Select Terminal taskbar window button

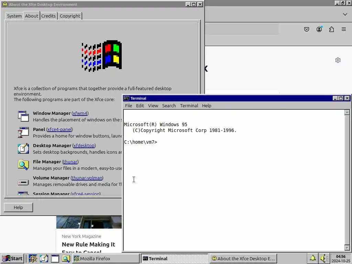click(174, 258)
